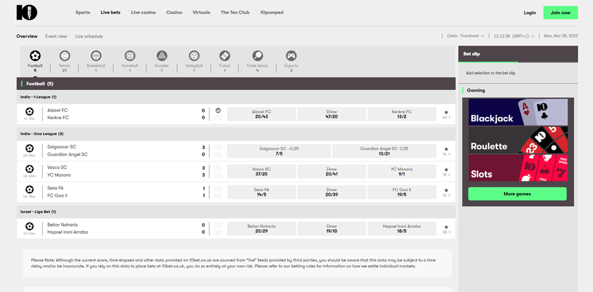
Task: Open the GMT+1 time zone dropdown
Action: pos(514,36)
